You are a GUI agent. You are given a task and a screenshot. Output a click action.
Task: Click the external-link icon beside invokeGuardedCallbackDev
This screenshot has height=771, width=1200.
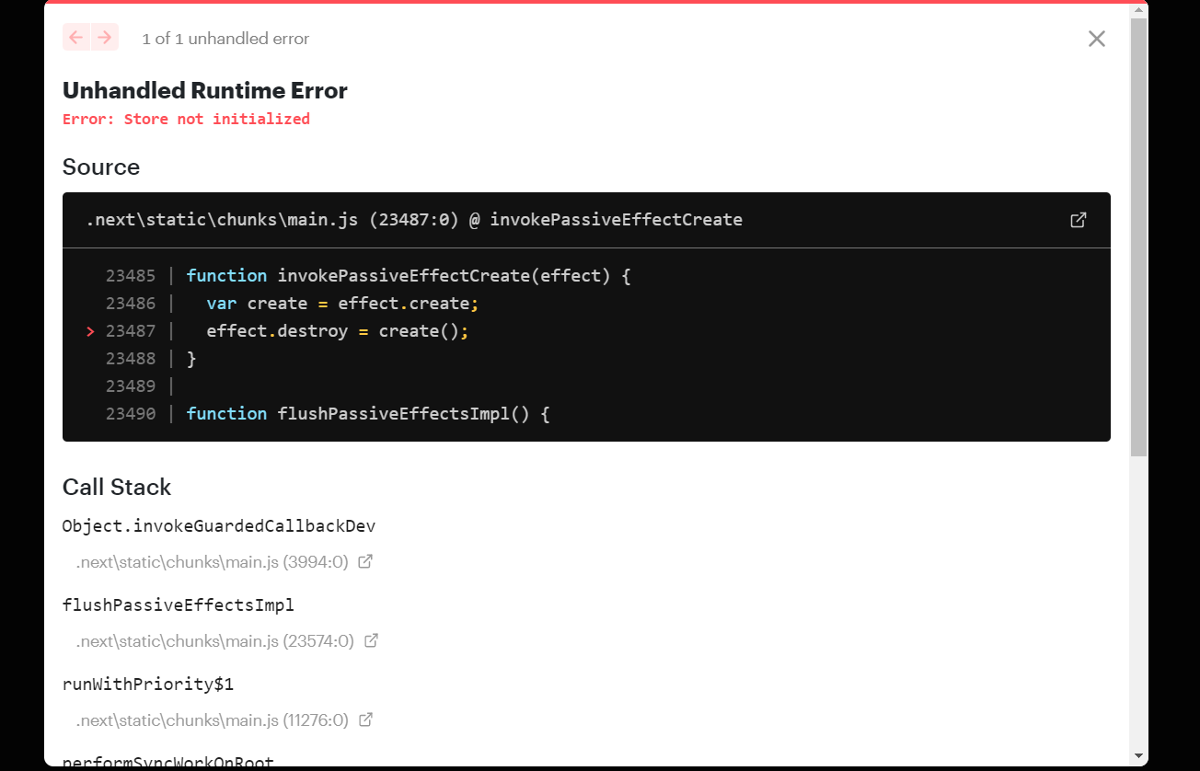(365, 560)
